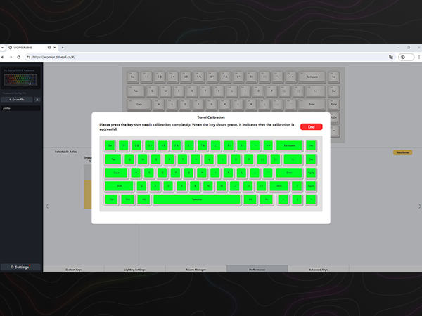Open the Advanced Keys tab
Viewport: 422px width, 316px height.
coord(318,269)
